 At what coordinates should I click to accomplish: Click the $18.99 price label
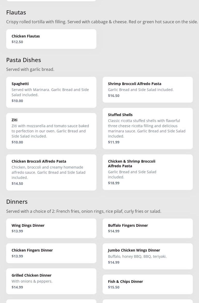(x=114, y=183)
